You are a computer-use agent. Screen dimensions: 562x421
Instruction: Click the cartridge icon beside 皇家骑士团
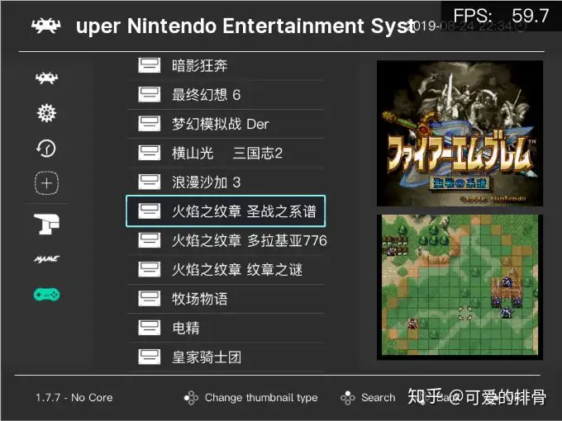150,357
